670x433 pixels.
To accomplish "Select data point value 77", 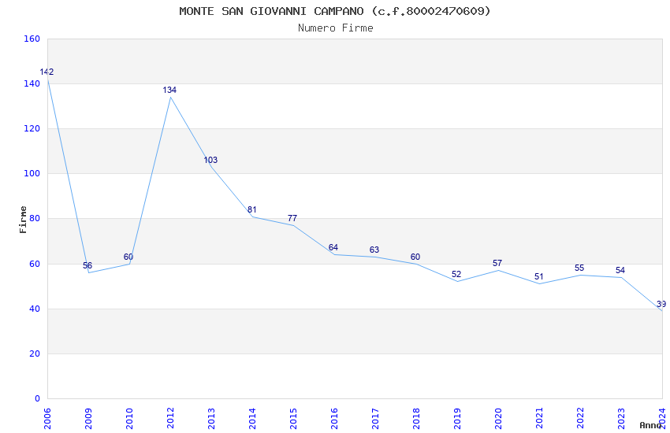I will pyautogui.click(x=292, y=218).
